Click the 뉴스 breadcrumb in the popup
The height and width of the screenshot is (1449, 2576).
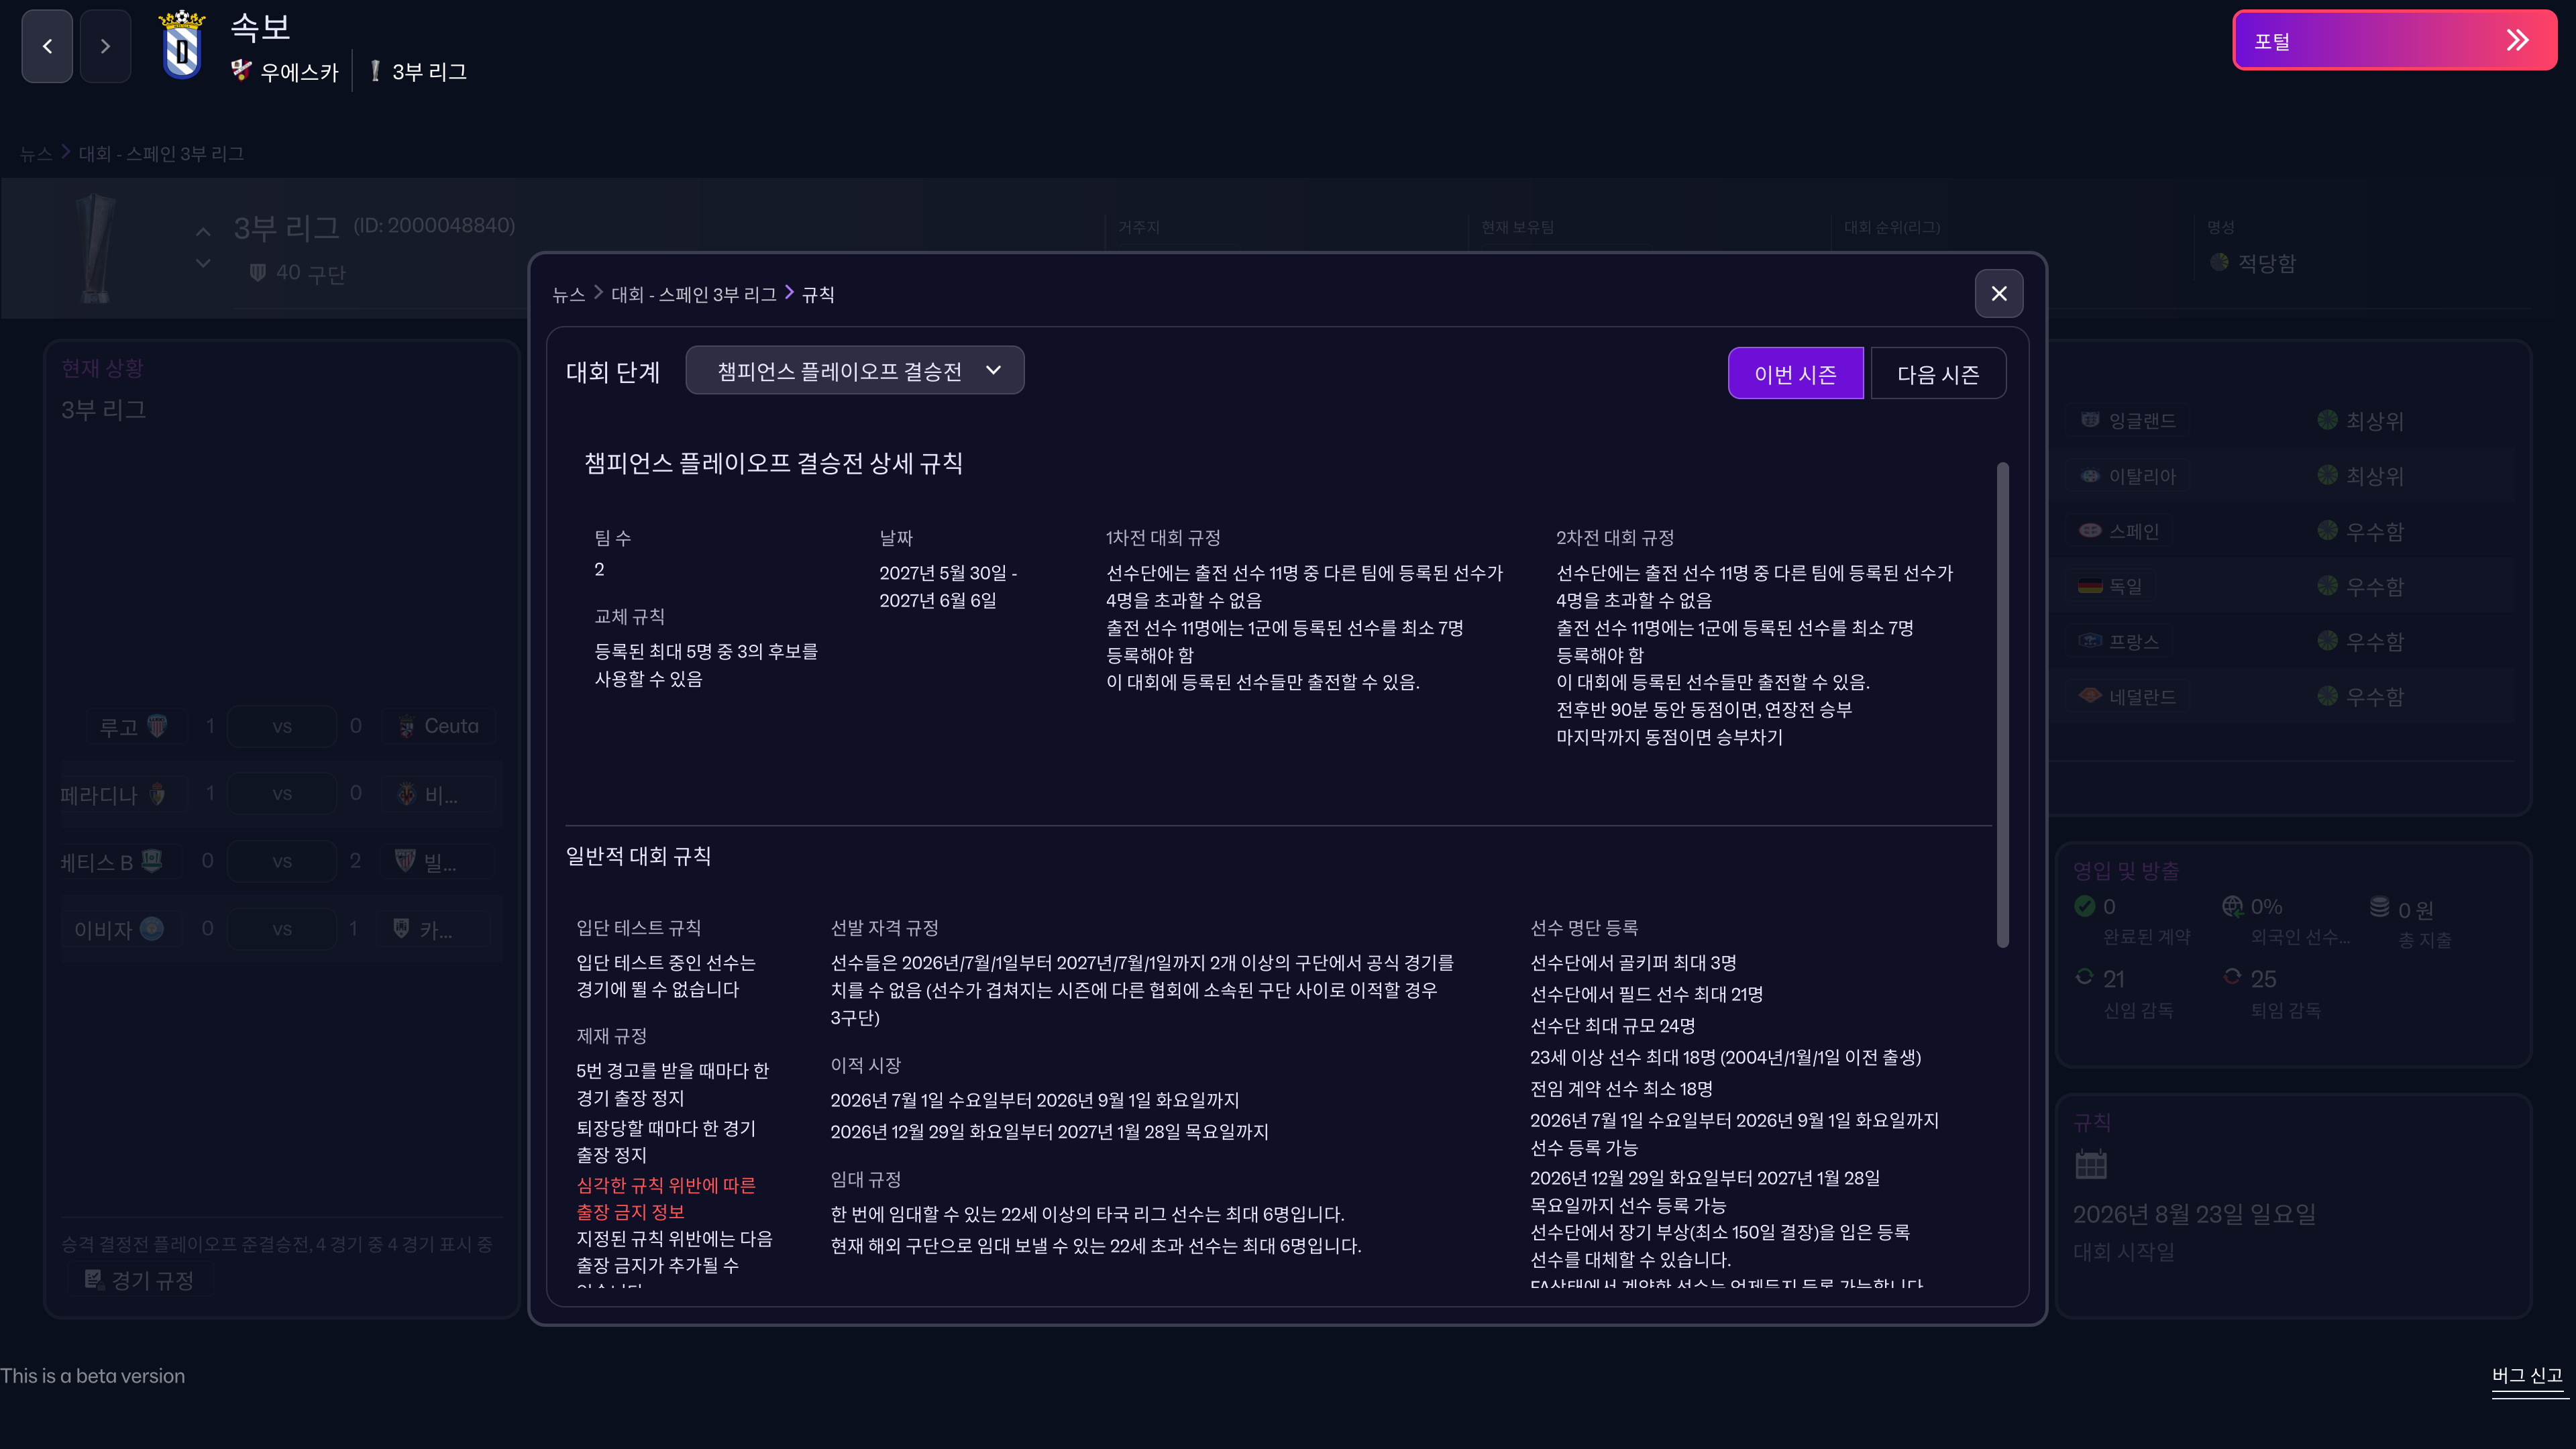[568, 295]
